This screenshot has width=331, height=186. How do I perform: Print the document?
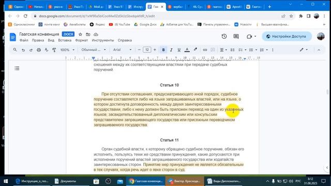39,50
